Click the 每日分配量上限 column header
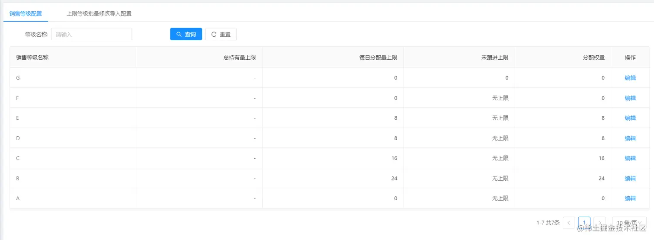 click(x=378, y=58)
